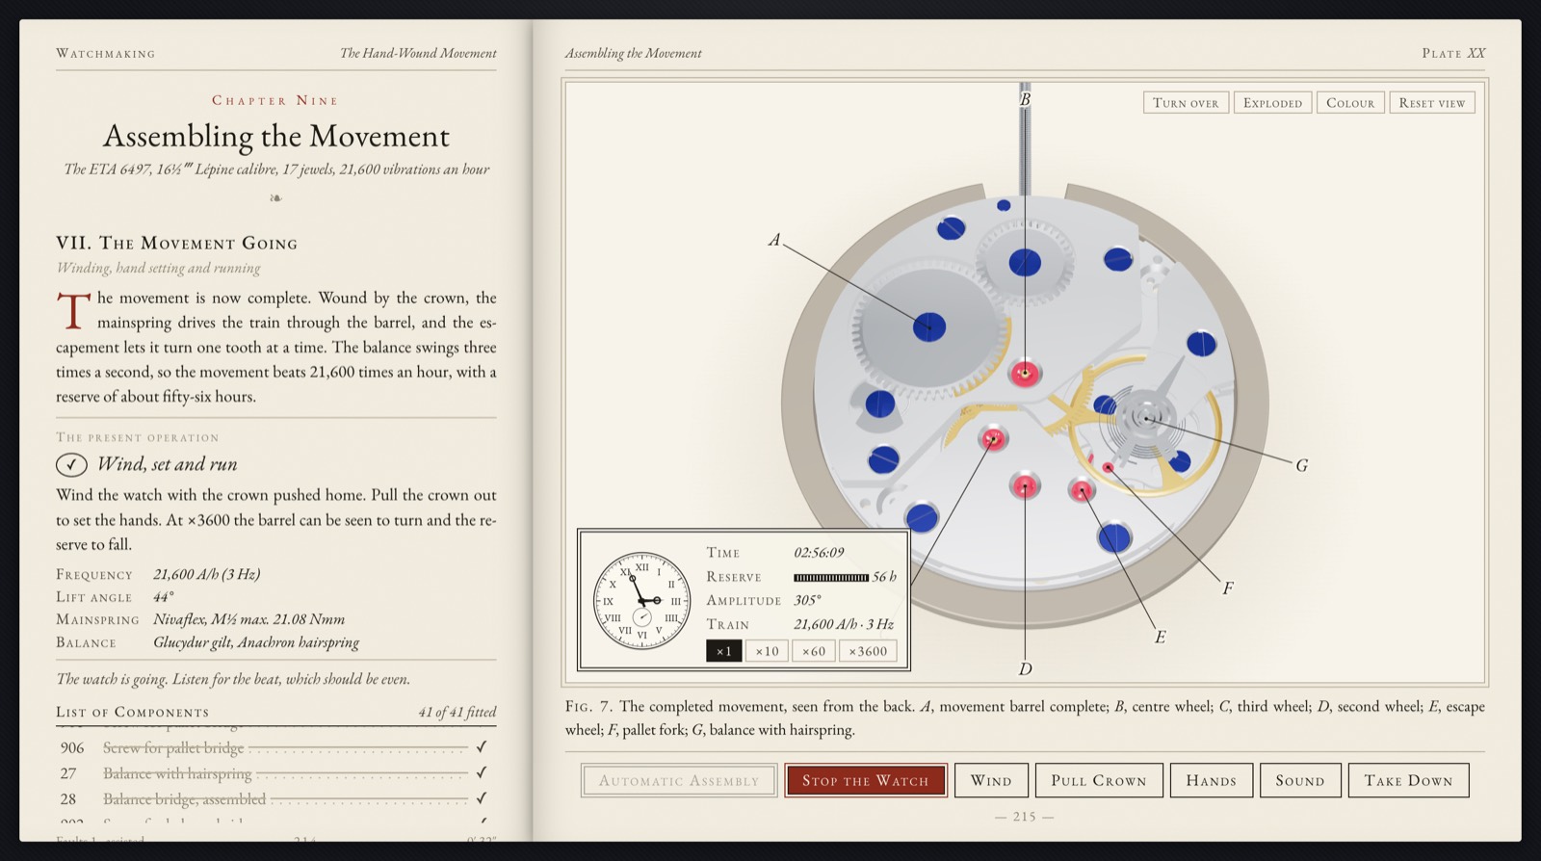Screen dimensions: 1541x861
Task: Click the Amplitude value 305°
Action: coord(807,600)
